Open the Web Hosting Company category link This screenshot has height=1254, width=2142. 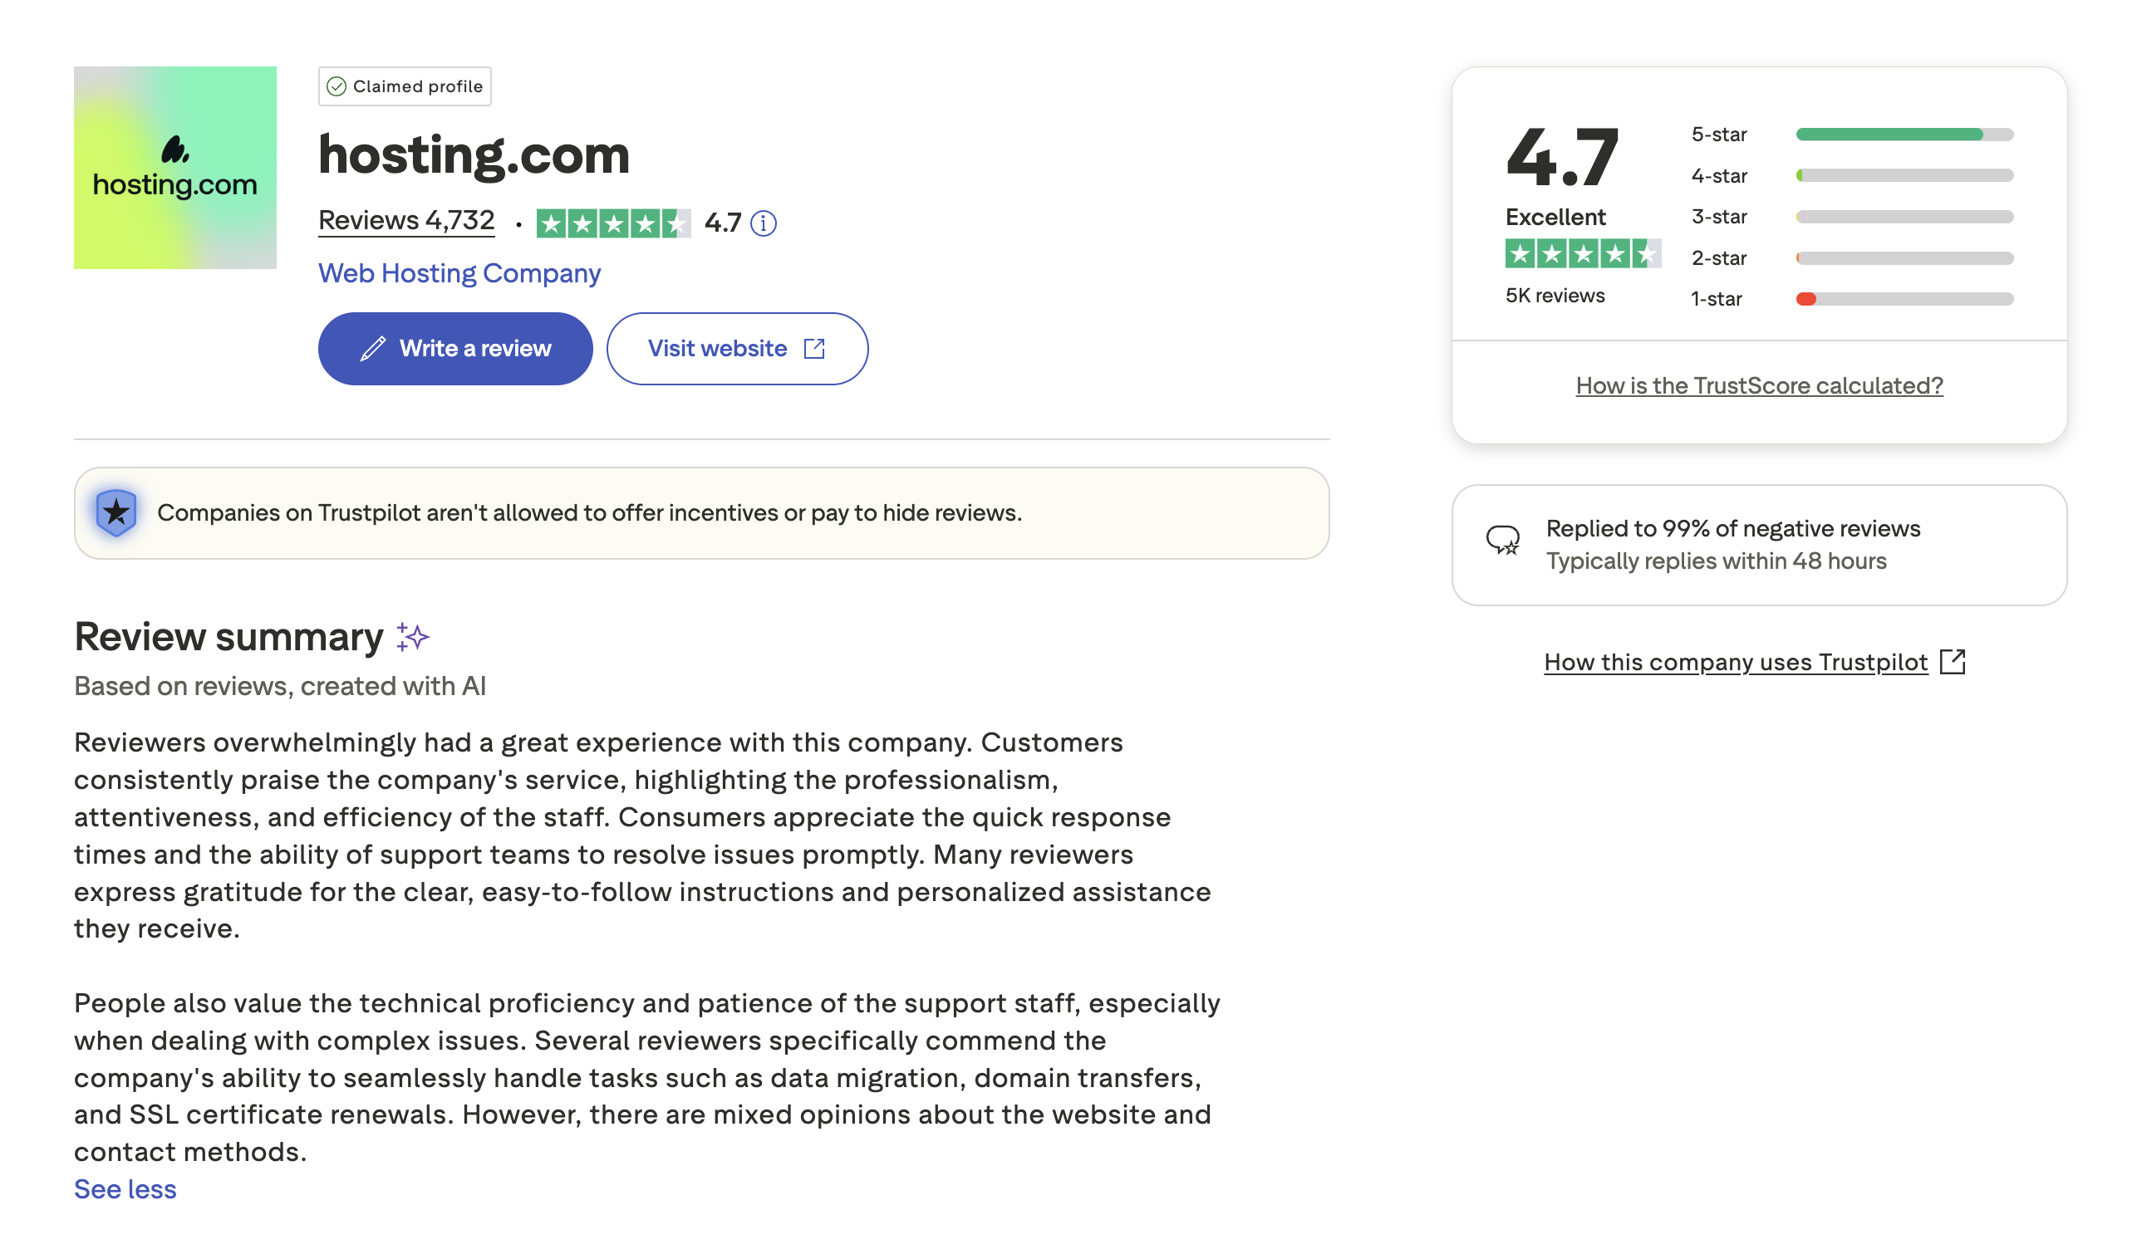459,272
